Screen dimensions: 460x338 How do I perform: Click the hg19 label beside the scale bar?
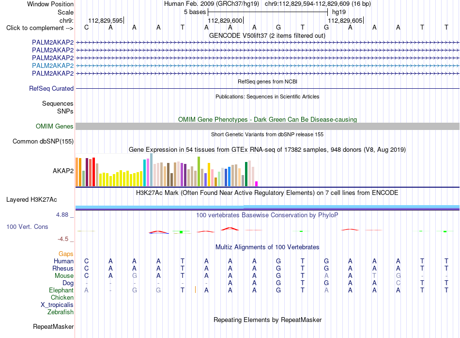pyautogui.click(x=339, y=12)
